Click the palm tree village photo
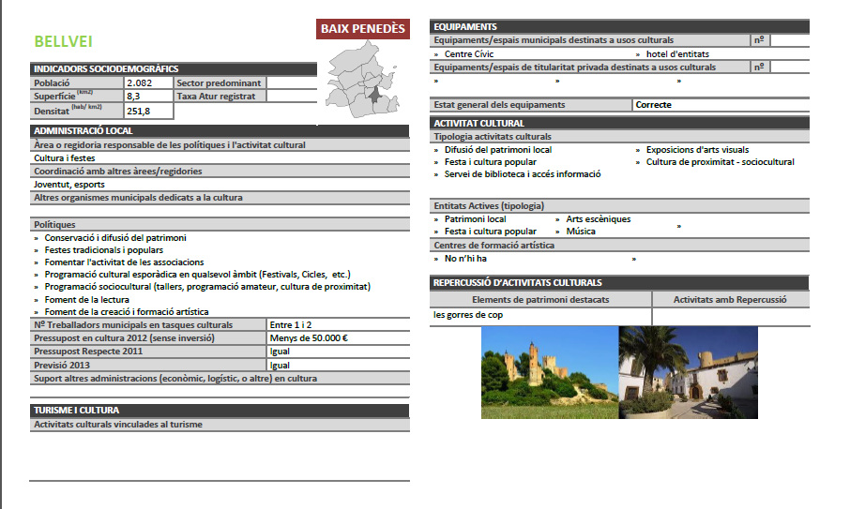 pyautogui.click(x=688, y=372)
